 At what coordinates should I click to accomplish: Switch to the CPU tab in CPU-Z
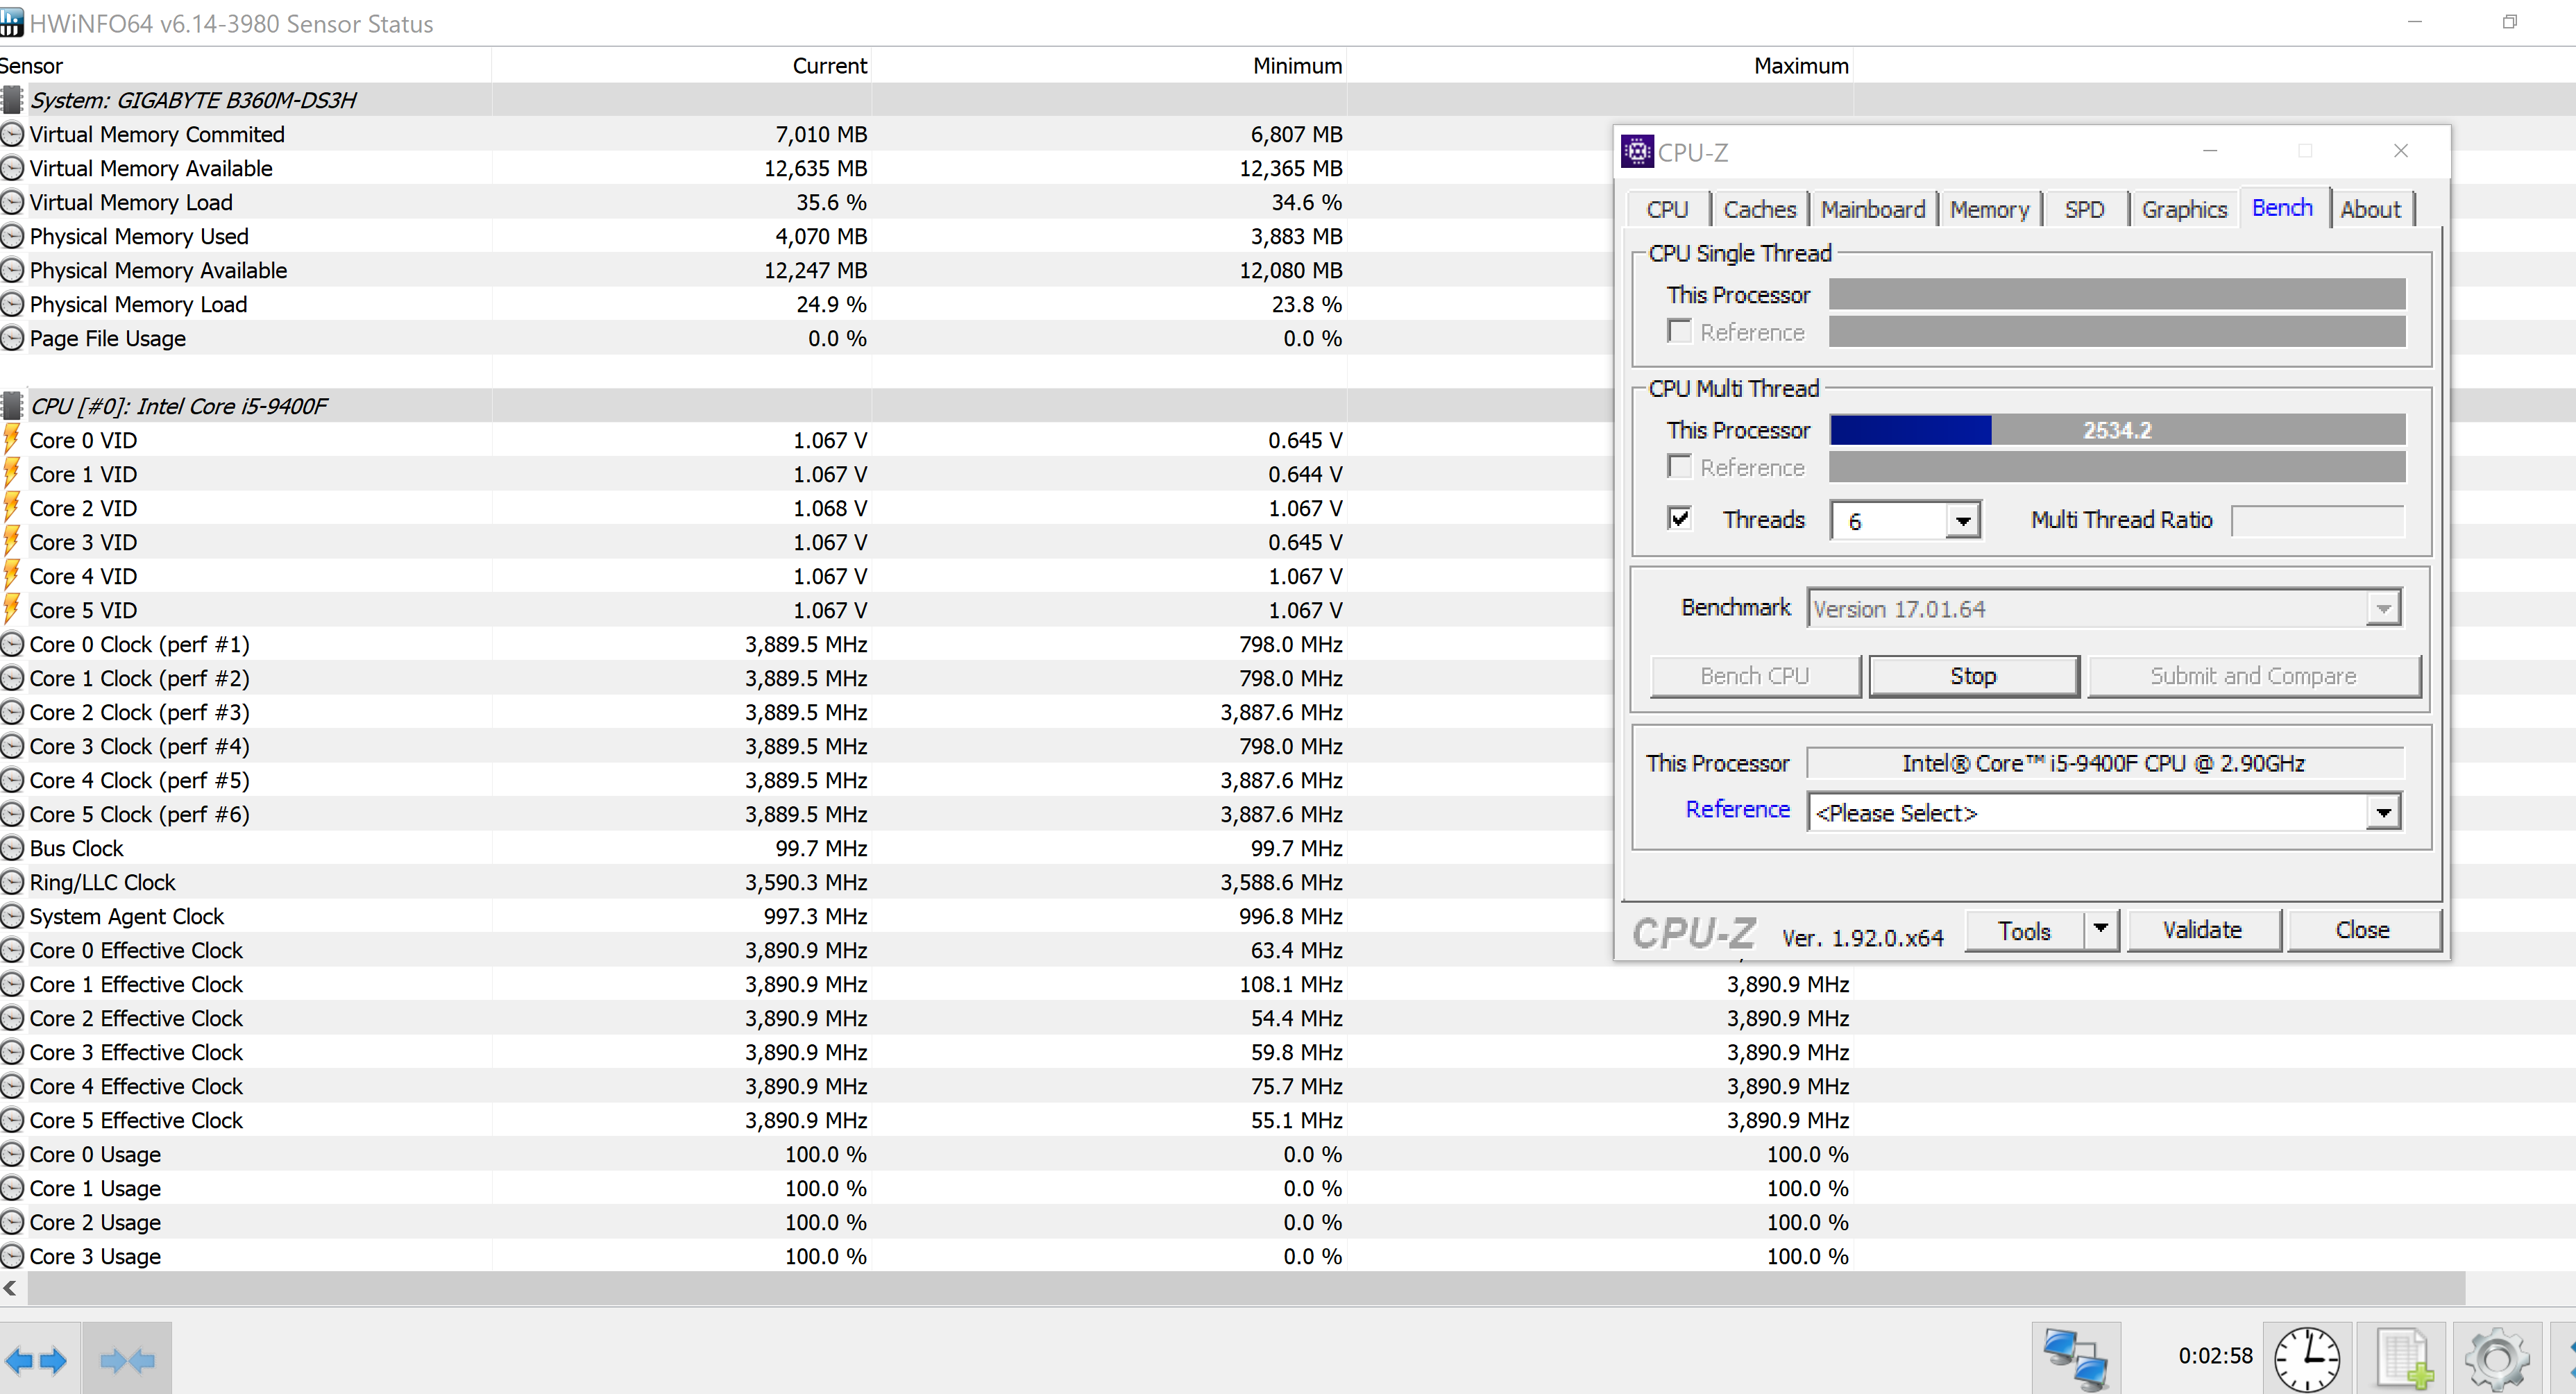pos(1667,209)
